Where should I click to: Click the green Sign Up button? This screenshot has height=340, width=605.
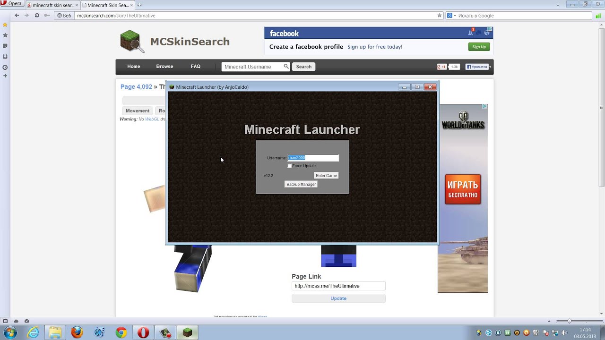point(479,47)
